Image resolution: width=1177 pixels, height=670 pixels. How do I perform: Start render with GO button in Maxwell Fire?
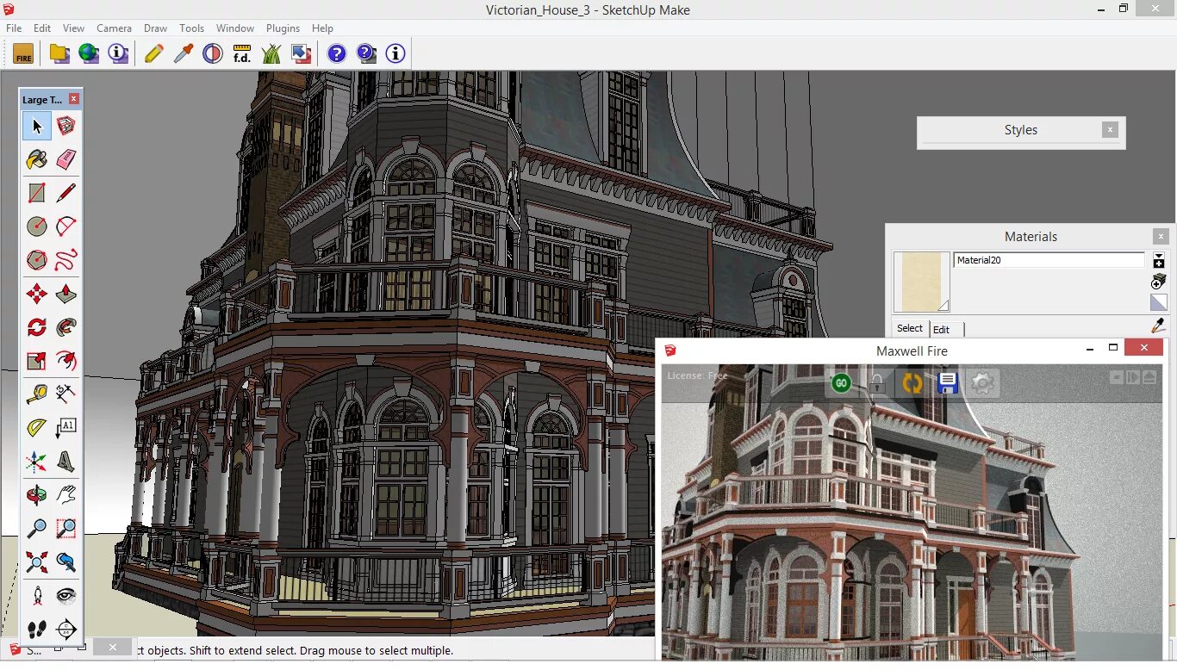tap(841, 383)
